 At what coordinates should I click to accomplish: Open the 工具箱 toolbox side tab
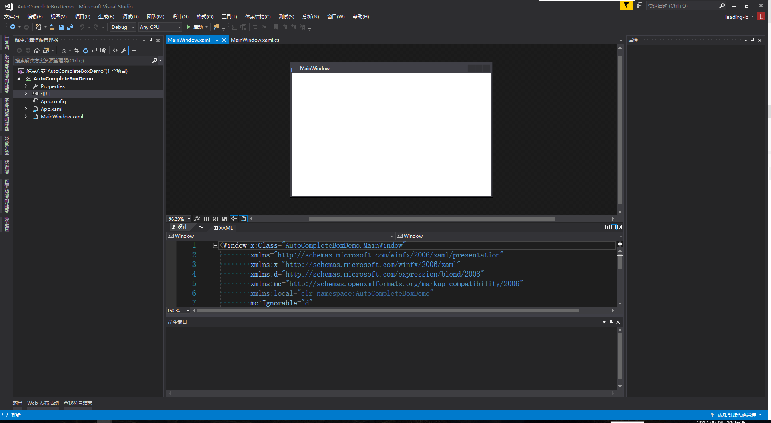tap(7, 42)
